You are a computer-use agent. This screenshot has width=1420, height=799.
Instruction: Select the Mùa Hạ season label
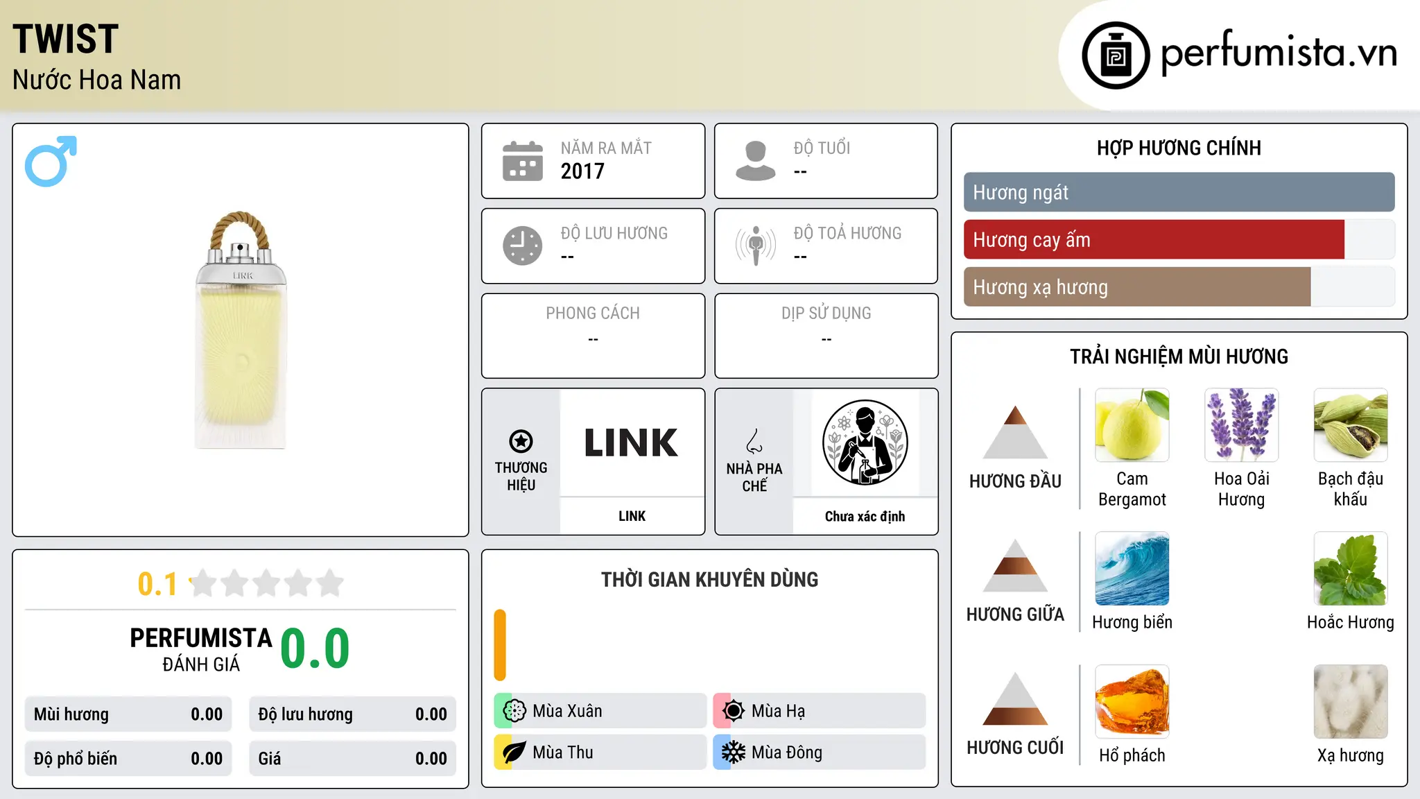point(778,711)
